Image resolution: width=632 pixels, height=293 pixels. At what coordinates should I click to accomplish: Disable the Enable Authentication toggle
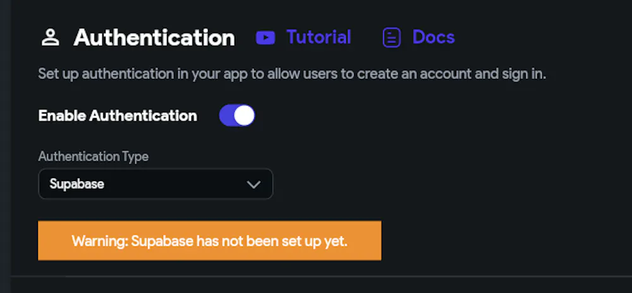(237, 116)
